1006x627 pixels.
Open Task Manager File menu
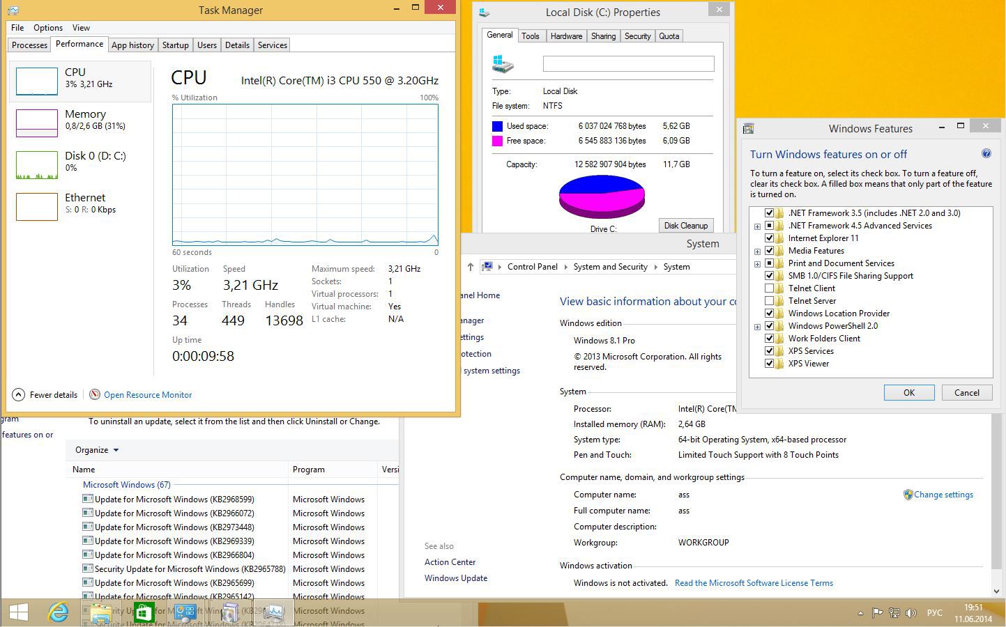point(17,28)
